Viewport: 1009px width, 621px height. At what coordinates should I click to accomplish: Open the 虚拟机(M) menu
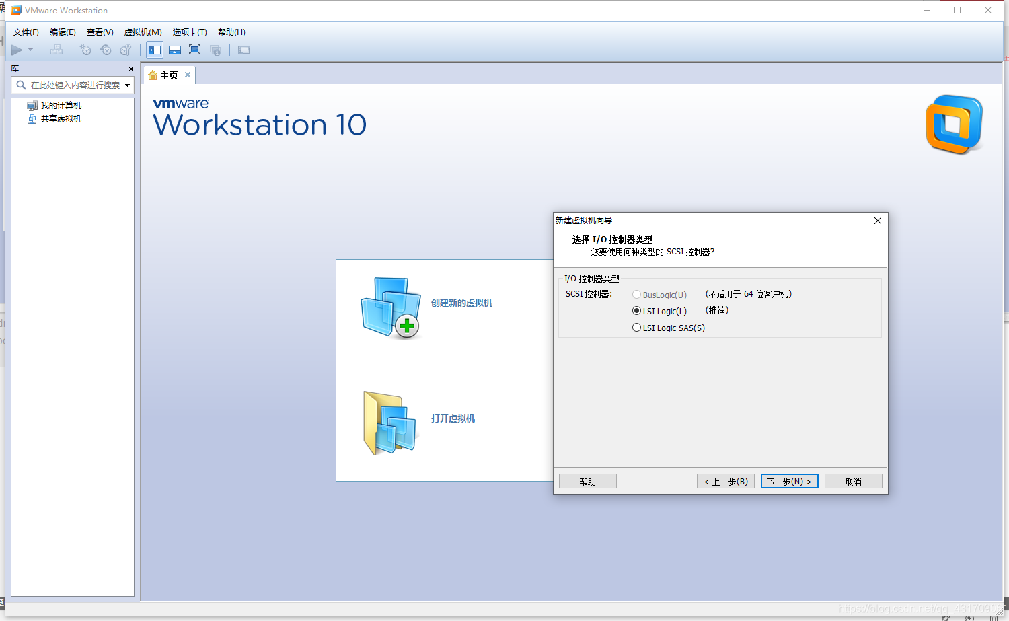pyautogui.click(x=143, y=32)
